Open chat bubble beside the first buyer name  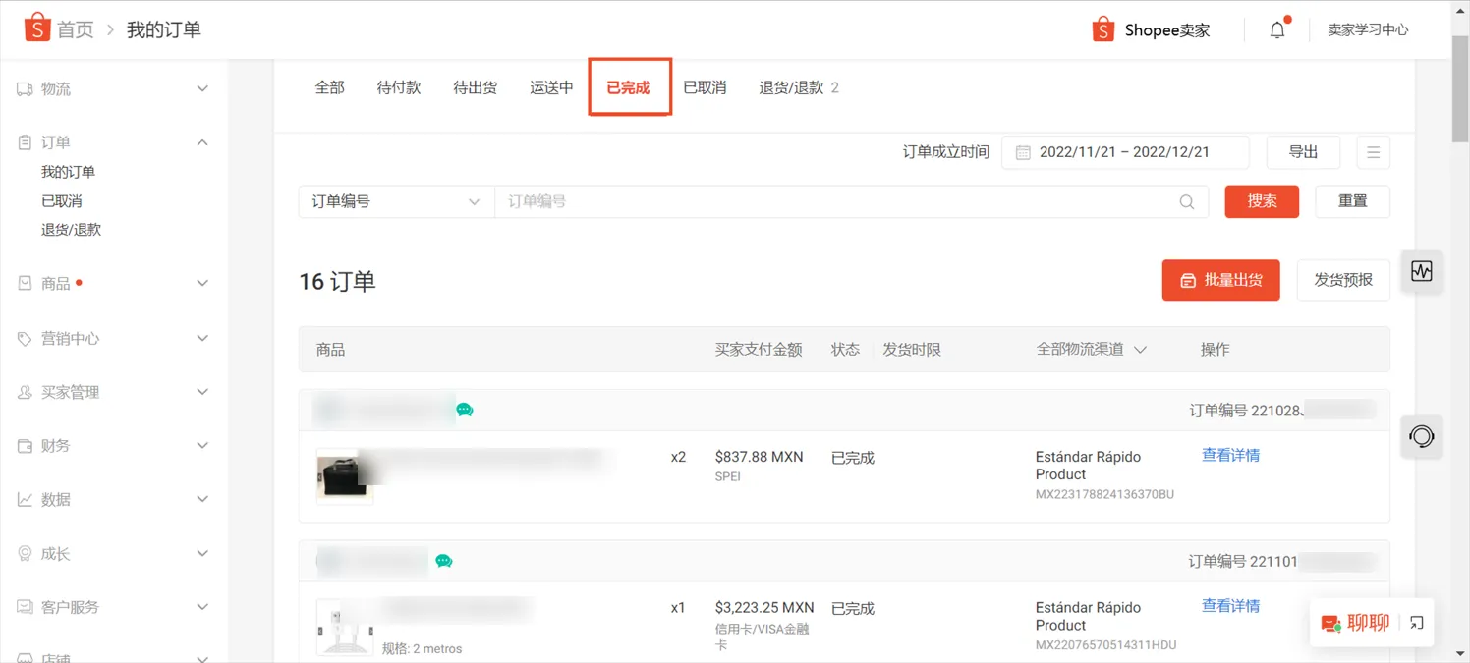pyautogui.click(x=465, y=410)
